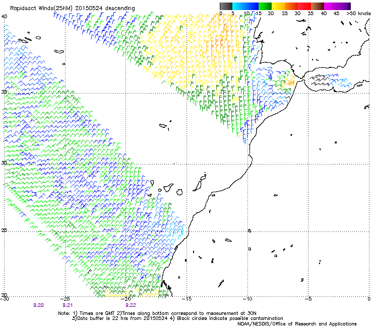Click the yellow 20–25 knots legend swatch
This screenshot has width=373, height=327.
pos(278,6)
